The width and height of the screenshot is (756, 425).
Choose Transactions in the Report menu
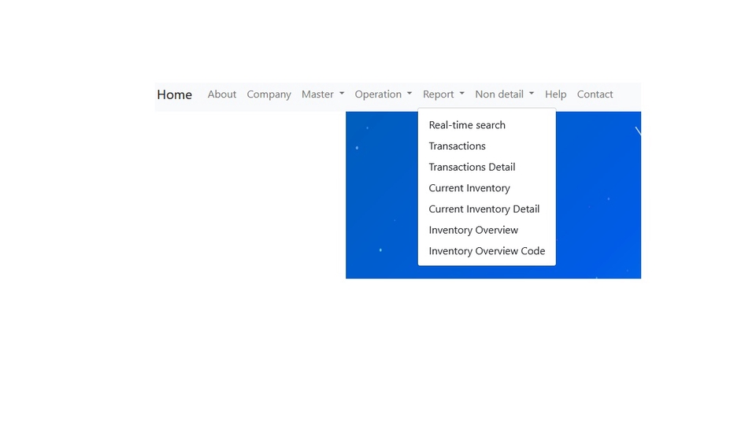pyautogui.click(x=457, y=146)
